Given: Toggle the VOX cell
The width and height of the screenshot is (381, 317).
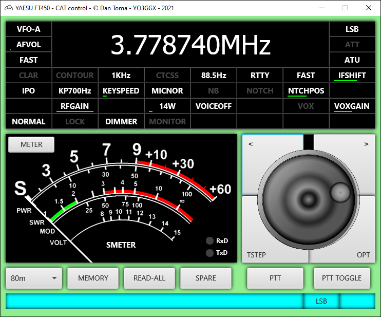Looking at the screenshot, I should pyautogui.click(x=306, y=106).
